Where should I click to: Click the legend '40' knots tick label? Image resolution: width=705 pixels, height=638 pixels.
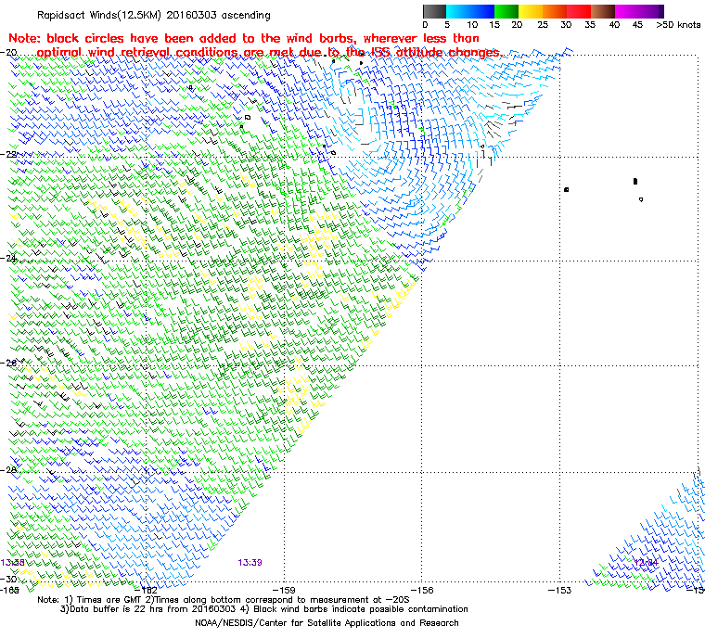[615, 25]
